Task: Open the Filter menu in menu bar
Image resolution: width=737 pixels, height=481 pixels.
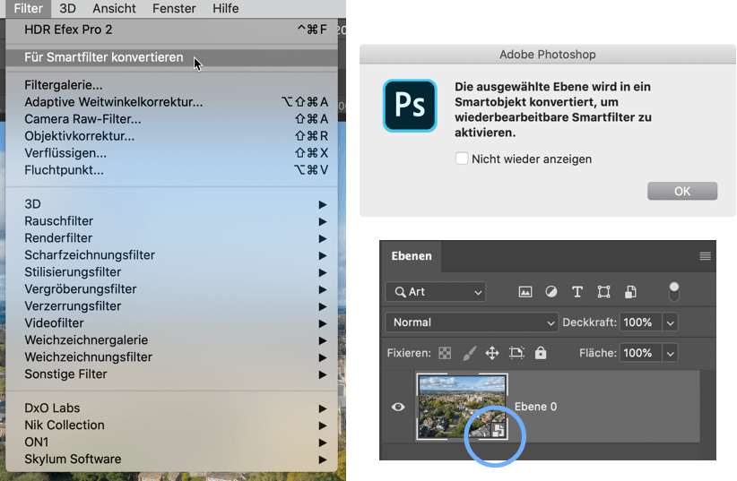Action: (28, 8)
